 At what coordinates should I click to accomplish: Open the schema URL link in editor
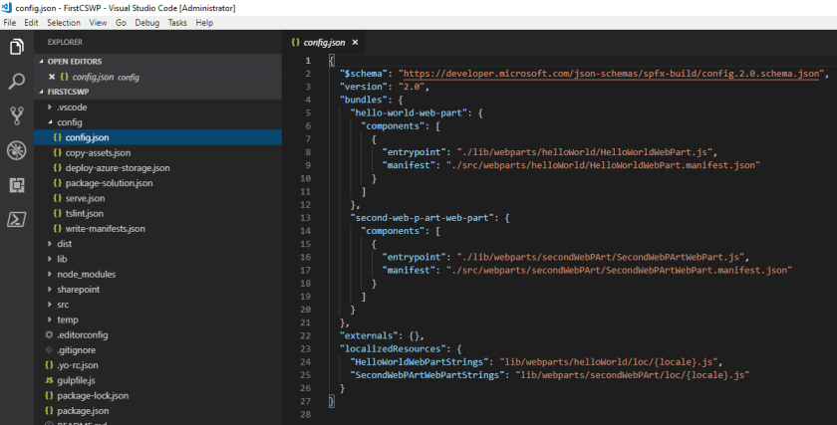point(613,73)
